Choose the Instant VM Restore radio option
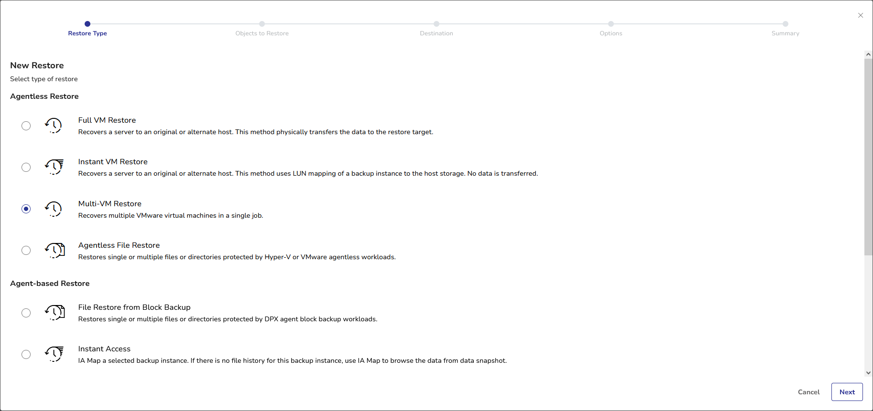The image size is (873, 411). point(26,167)
